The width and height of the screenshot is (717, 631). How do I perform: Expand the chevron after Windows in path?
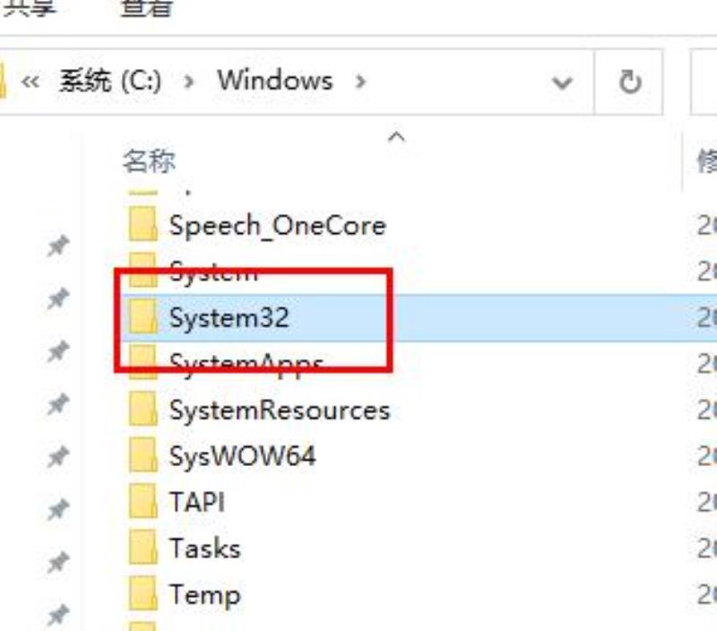click(x=360, y=82)
